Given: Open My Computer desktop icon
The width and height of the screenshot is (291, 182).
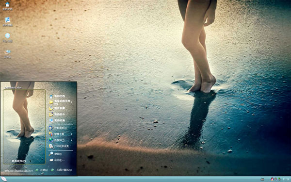Looking at the screenshot, I should pyautogui.click(x=7, y=22).
